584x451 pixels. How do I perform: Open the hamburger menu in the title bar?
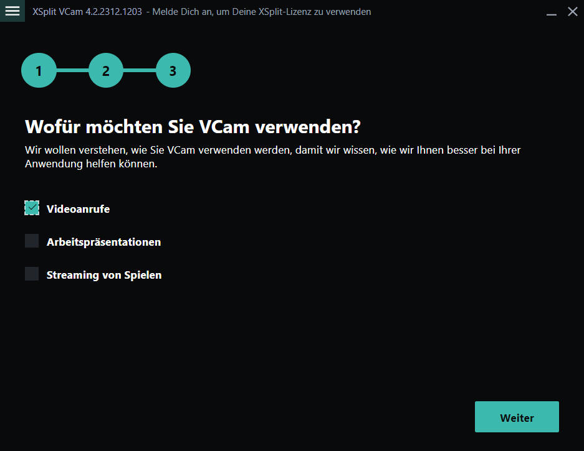click(x=12, y=11)
